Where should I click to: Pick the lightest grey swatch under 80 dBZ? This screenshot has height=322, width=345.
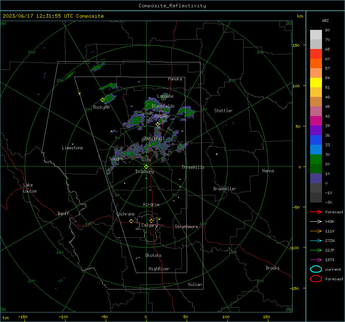(x=316, y=35)
